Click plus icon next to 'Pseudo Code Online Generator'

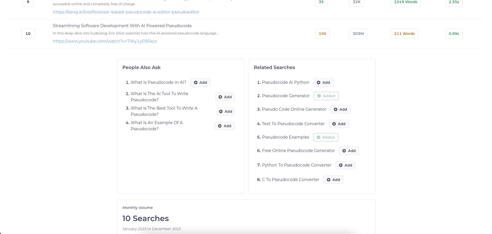pos(336,109)
